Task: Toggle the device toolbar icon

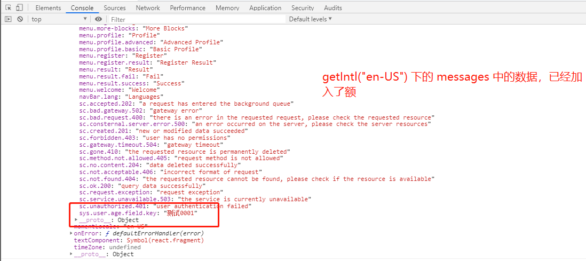Action: click(19, 7)
